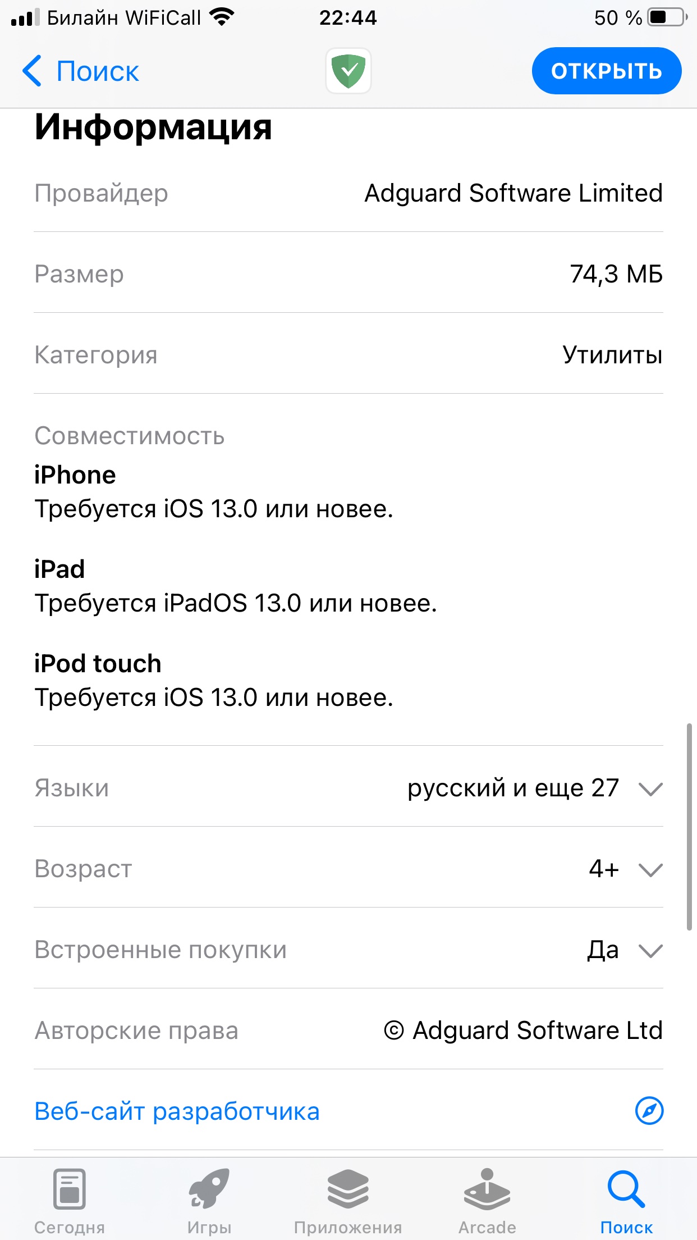Switch to the Arcade tab label

pos(487,1228)
